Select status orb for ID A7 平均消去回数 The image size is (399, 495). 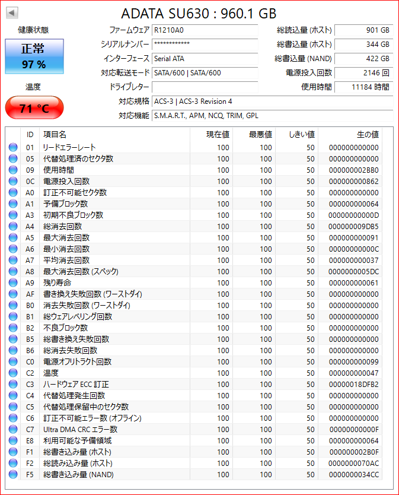[13, 260]
